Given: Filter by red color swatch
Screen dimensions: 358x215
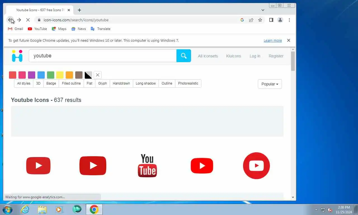Looking at the screenshot, I should 13,75.
